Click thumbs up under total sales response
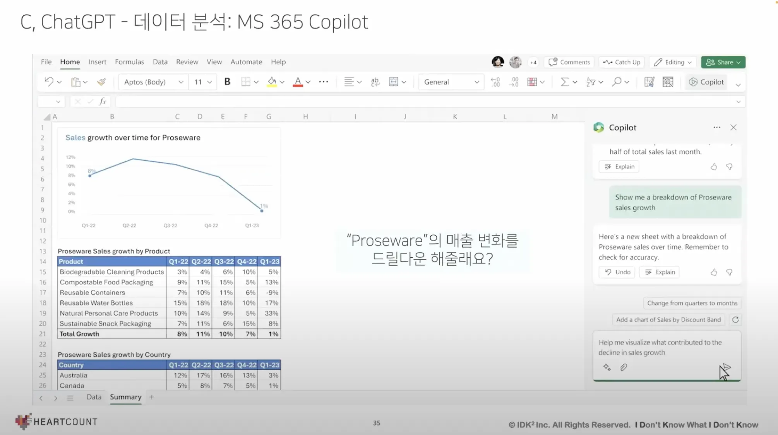778x435 pixels. [714, 167]
